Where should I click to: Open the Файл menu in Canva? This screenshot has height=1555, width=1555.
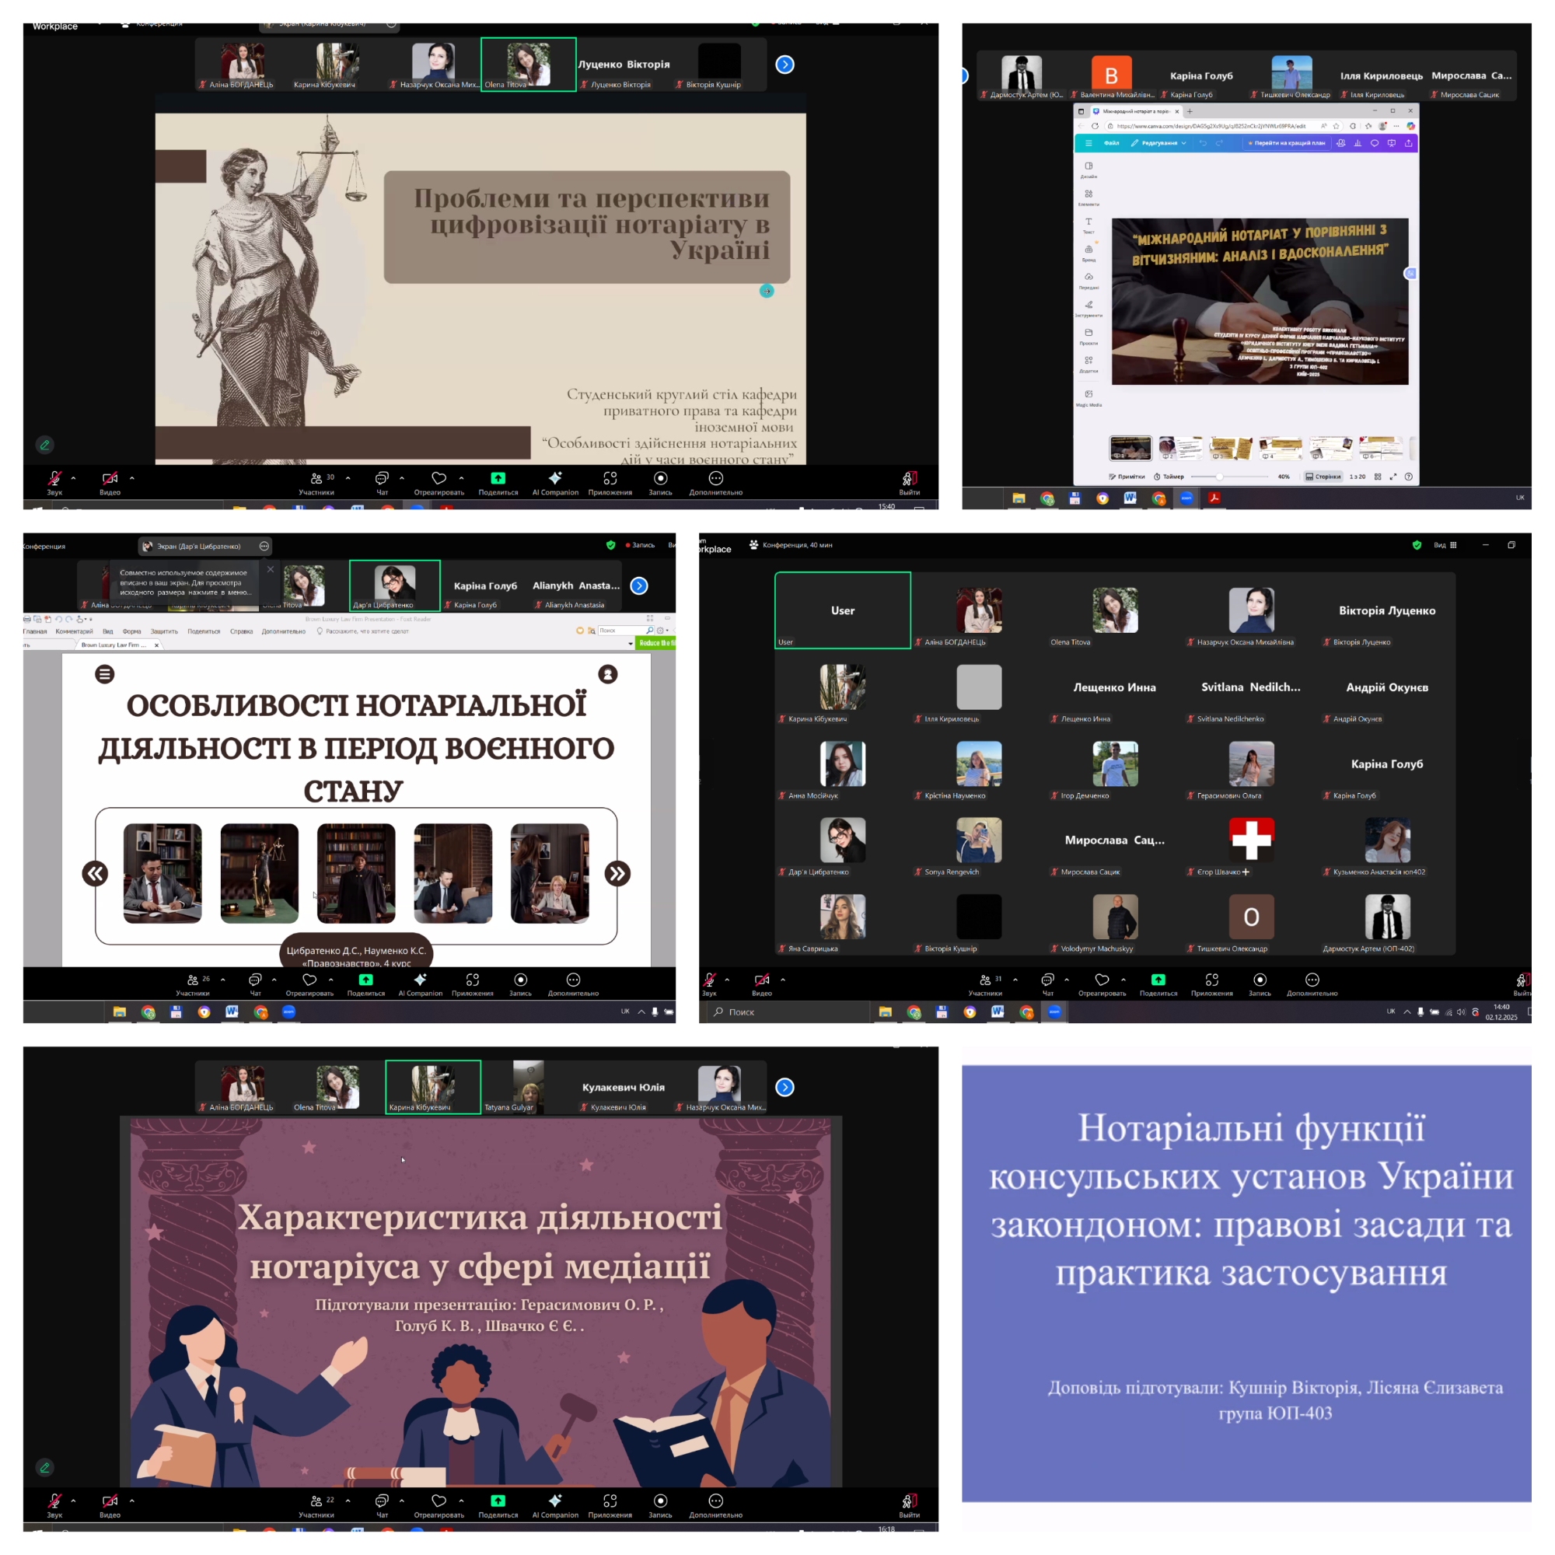(x=1112, y=143)
